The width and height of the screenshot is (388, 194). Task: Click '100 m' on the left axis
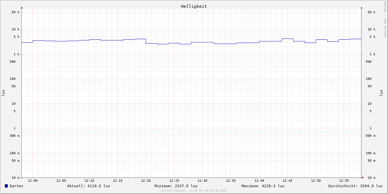click(15, 153)
